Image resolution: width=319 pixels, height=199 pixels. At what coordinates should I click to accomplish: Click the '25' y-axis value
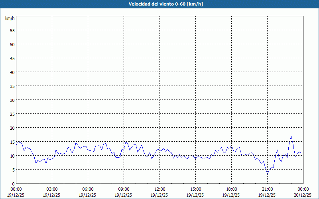click(x=12, y=114)
